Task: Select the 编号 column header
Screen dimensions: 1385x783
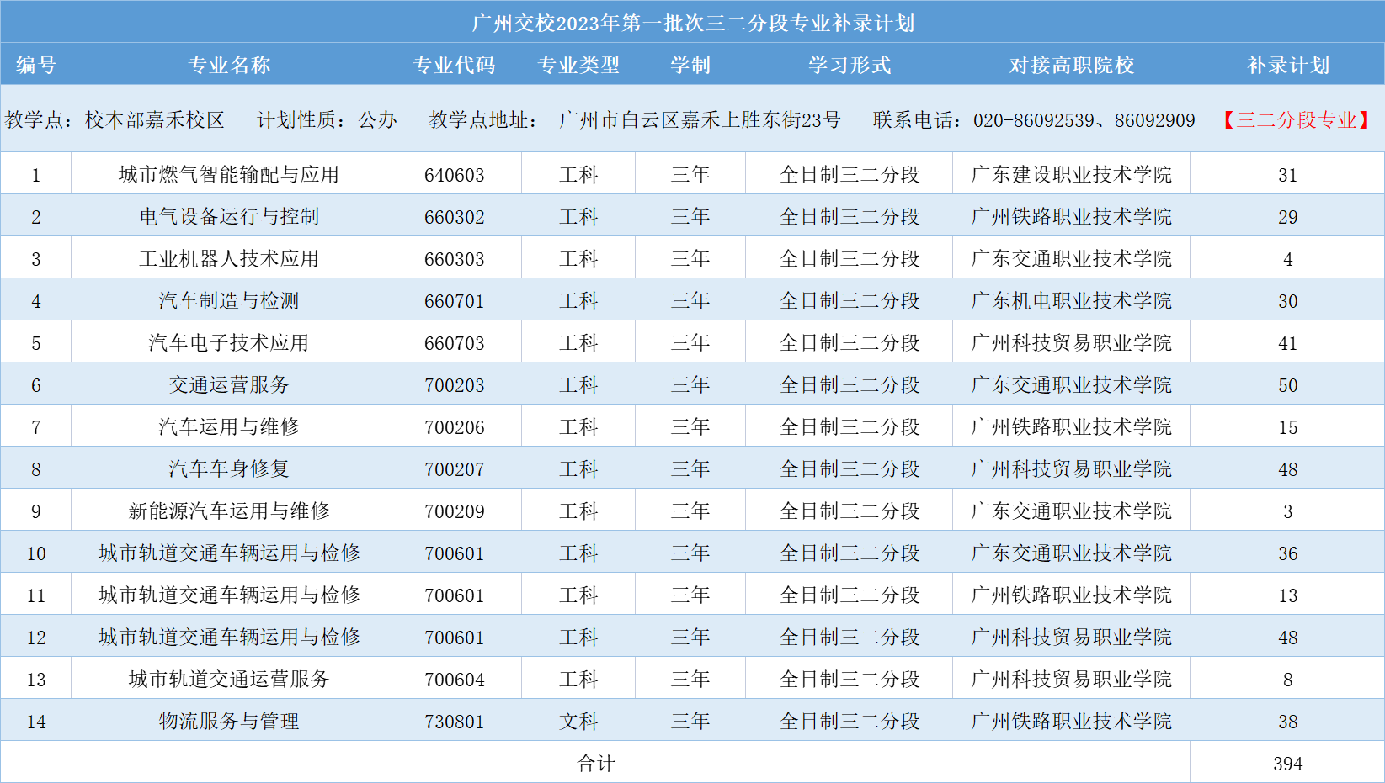Action: click(36, 65)
